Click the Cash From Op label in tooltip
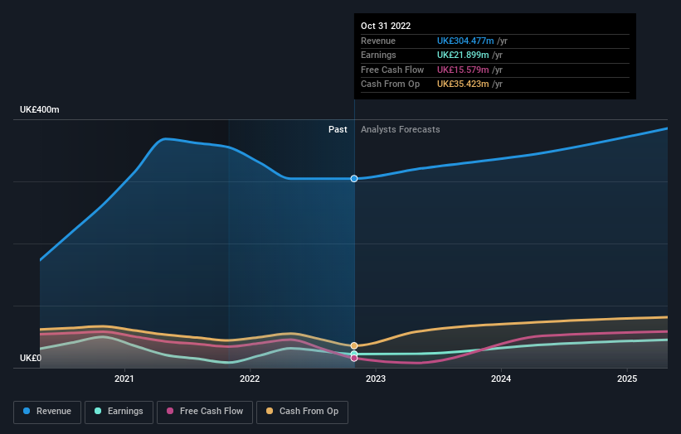The height and width of the screenshot is (434, 681). click(390, 84)
